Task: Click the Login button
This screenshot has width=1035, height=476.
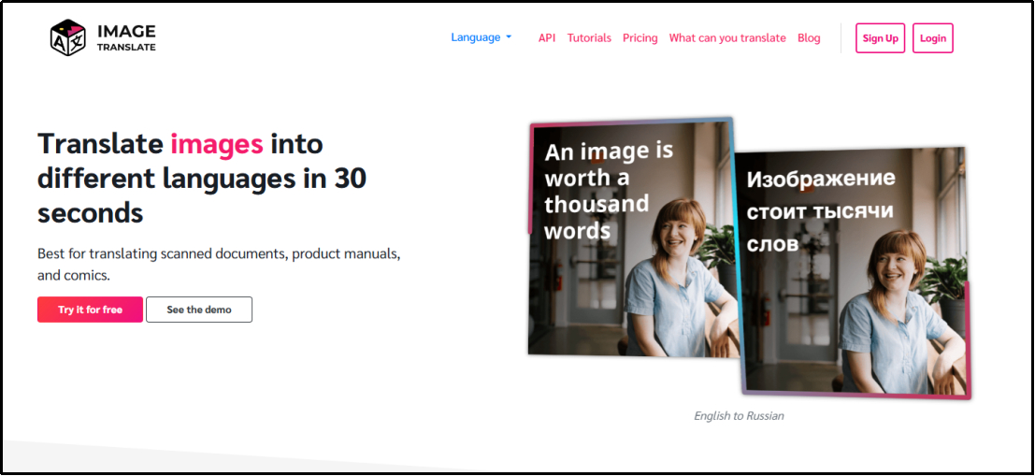Action: click(x=932, y=38)
